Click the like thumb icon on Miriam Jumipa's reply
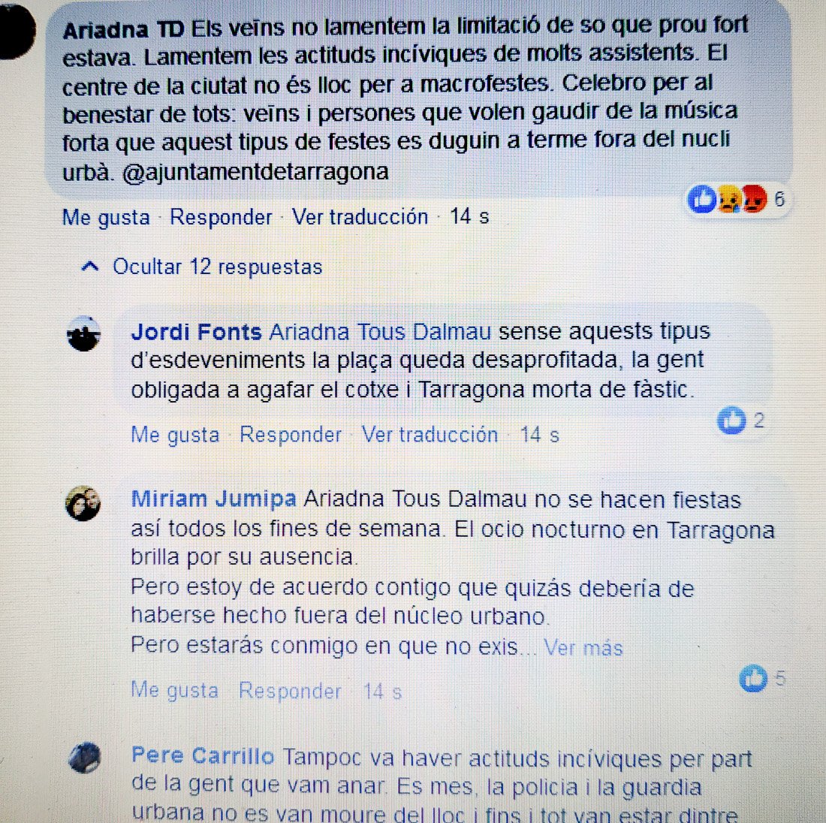 (x=753, y=677)
